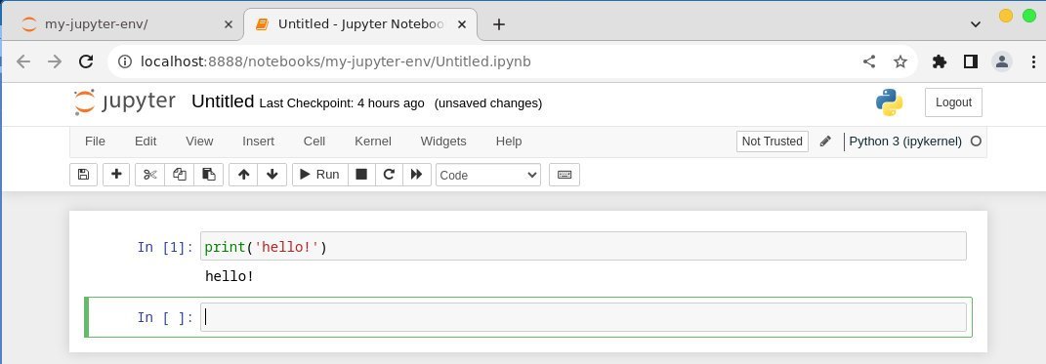Run the current cell with the Run button

point(320,175)
